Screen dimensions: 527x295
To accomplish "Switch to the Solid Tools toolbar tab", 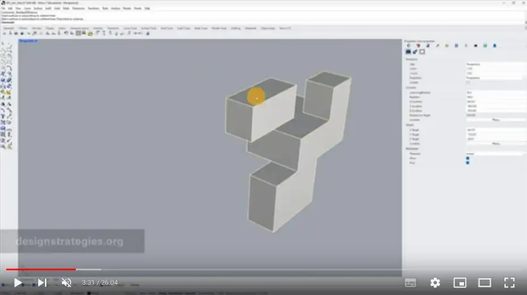I will click(184, 28).
